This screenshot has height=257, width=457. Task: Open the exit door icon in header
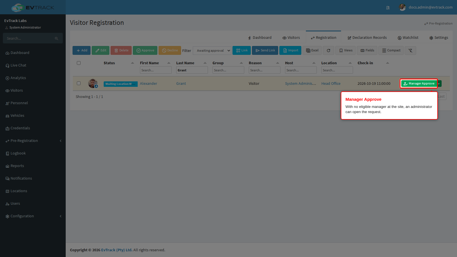[388, 8]
